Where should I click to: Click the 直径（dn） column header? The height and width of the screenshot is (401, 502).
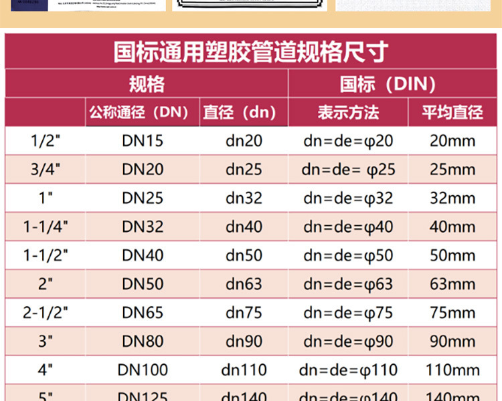click(x=244, y=112)
